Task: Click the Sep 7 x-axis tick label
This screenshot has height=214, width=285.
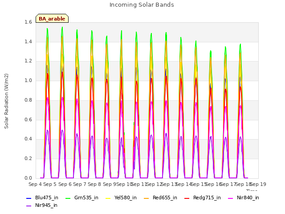Action: pyautogui.click(x=80, y=184)
